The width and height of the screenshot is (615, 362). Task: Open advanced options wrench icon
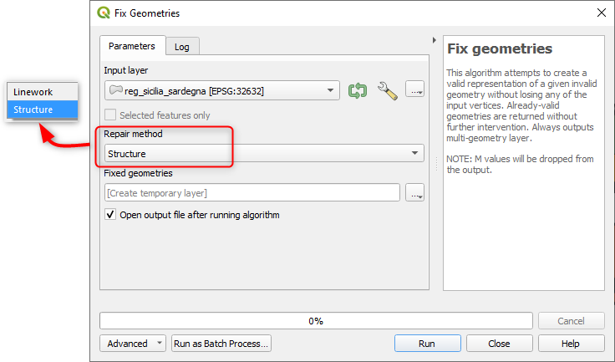click(387, 90)
